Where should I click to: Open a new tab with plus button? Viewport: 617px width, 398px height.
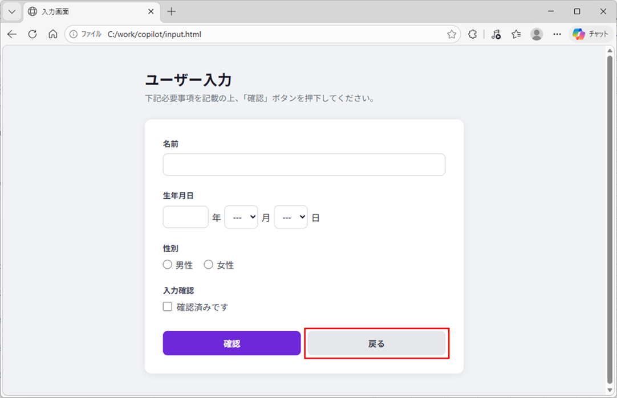pos(172,11)
